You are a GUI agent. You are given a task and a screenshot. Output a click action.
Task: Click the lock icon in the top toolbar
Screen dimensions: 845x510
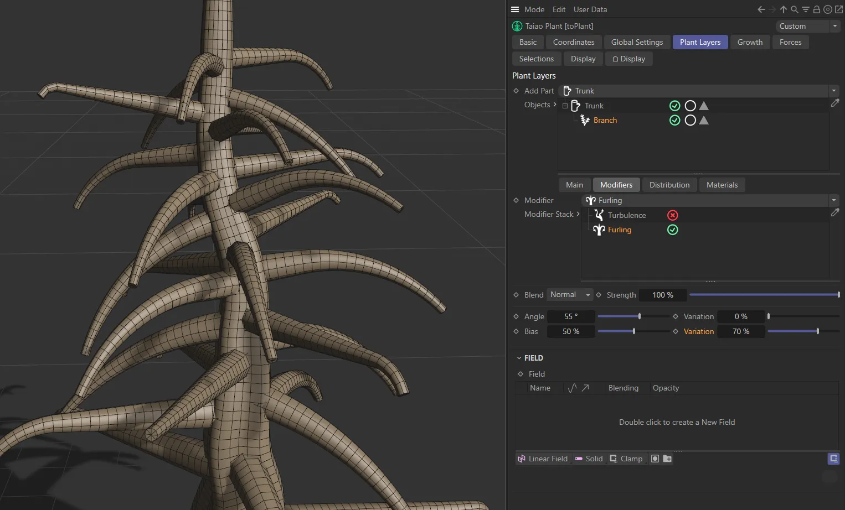[816, 9]
